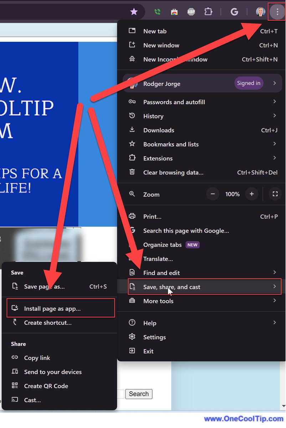This screenshot has height=428, width=286.
Task: Expand the Help submenu arrow
Action: point(275,322)
